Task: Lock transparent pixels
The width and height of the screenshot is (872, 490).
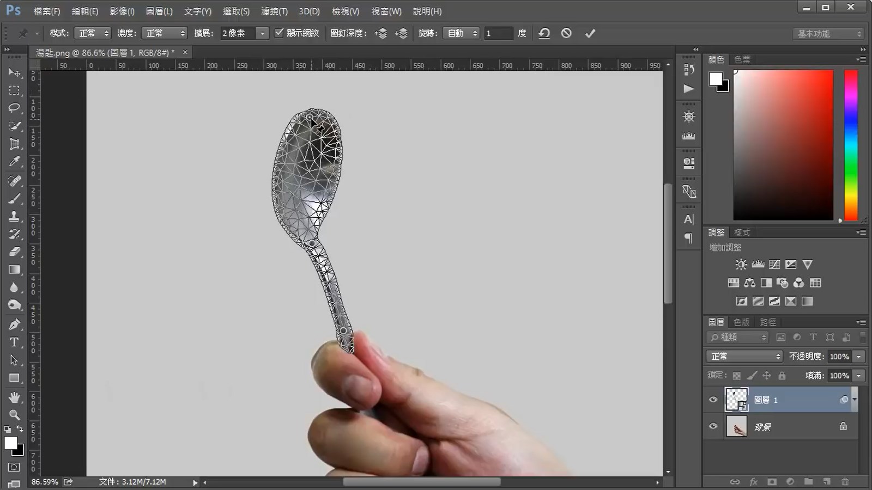Action: click(x=737, y=376)
